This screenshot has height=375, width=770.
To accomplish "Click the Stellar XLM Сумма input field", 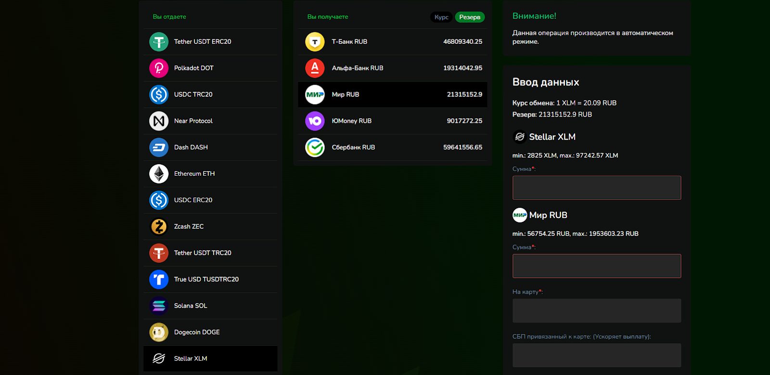I will point(596,188).
